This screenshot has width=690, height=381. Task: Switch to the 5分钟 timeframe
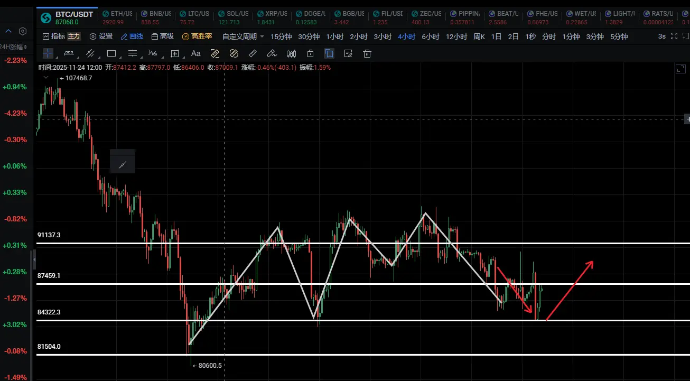[619, 36]
